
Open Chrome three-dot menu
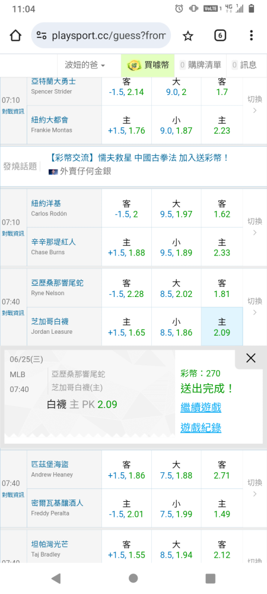pyautogui.click(x=252, y=36)
